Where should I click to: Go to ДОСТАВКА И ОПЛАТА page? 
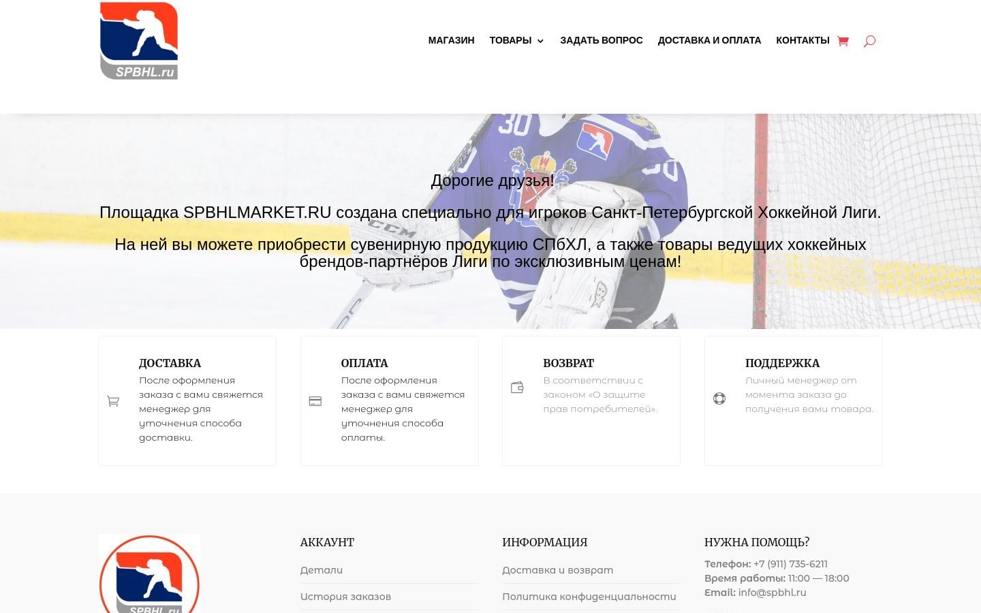pyautogui.click(x=709, y=40)
